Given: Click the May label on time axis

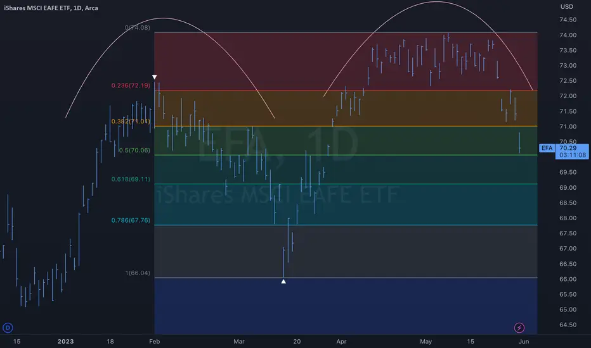Looking at the screenshot, I should point(426,341).
